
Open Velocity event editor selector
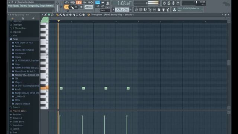click(x=129, y=15)
